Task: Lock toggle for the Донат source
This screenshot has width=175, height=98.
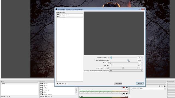Action: click(43, 86)
